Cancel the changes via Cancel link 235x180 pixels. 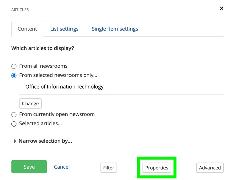[x=62, y=167]
